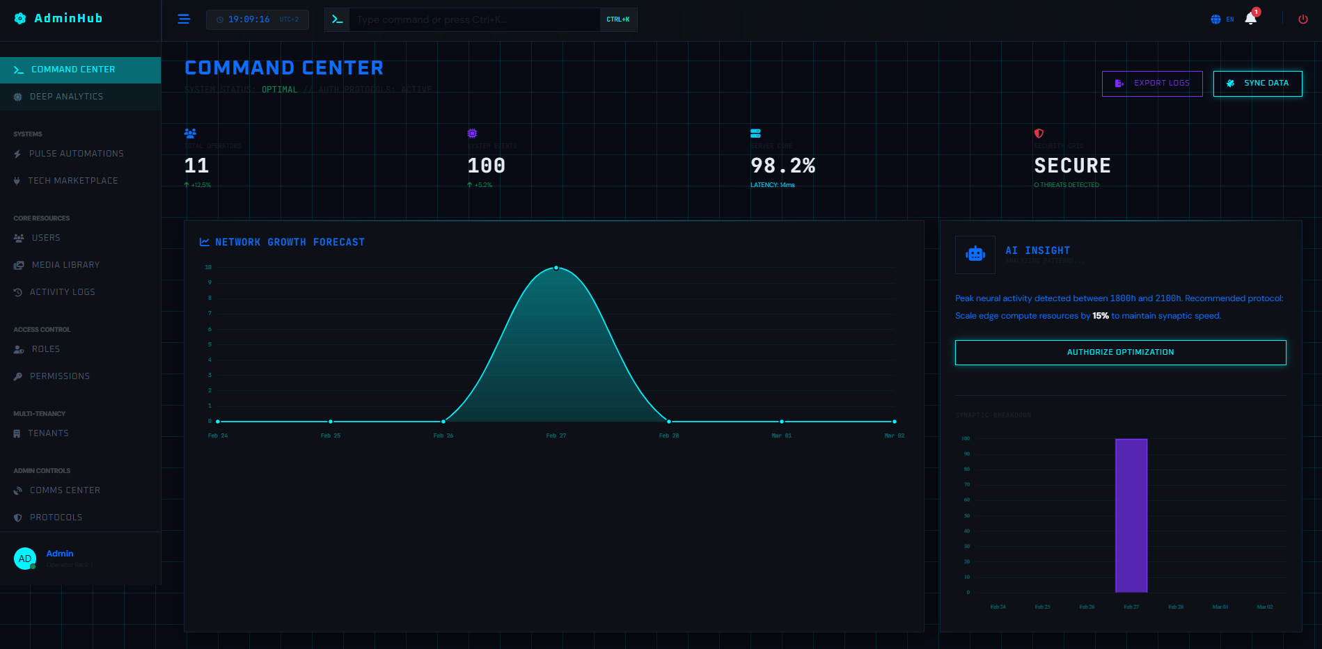This screenshot has width=1322, height=649.
Task: Open the EN language selector
Action: (1220, 19)
